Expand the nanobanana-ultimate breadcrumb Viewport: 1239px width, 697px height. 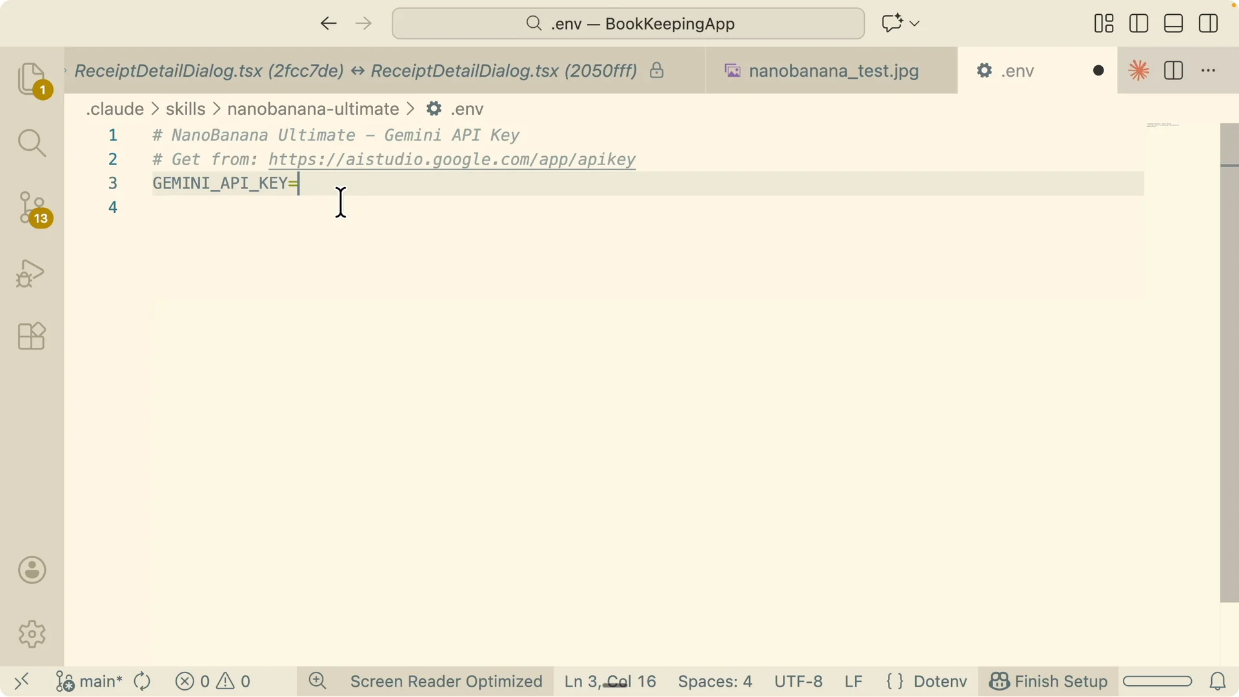pyautogui.click(x=313, y=109)
